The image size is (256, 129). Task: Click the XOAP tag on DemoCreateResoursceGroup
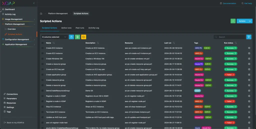coord(197,91)
